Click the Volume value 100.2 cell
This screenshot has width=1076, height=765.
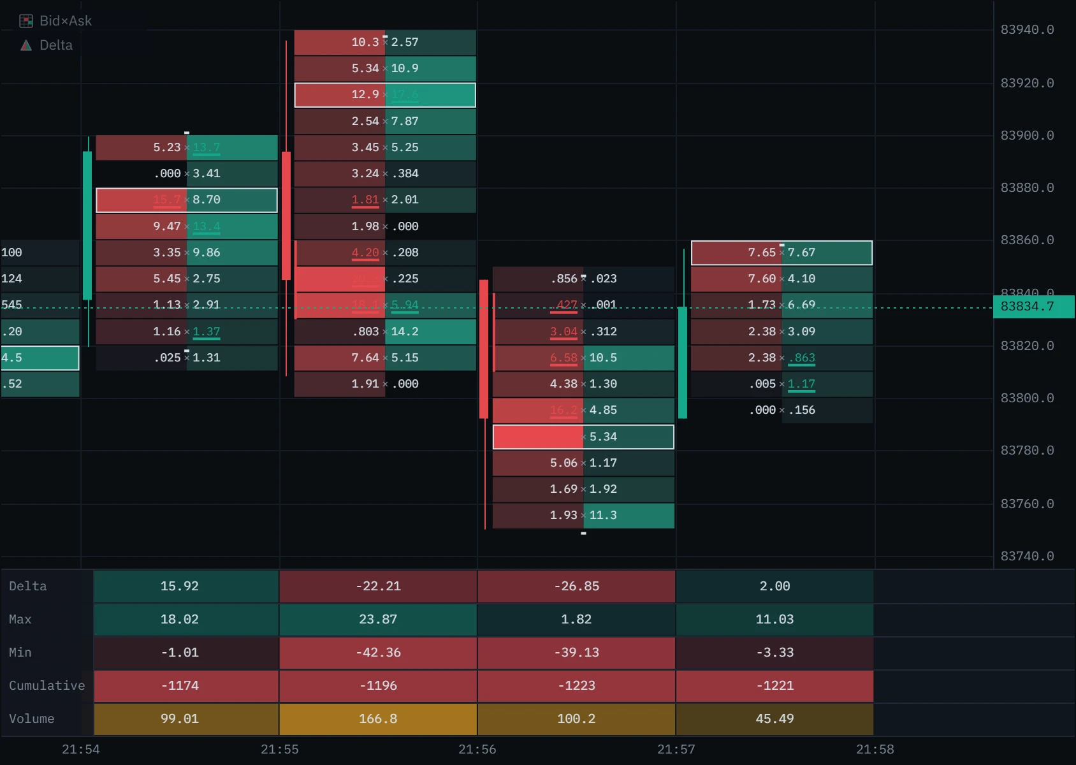(x=576, y=719)
